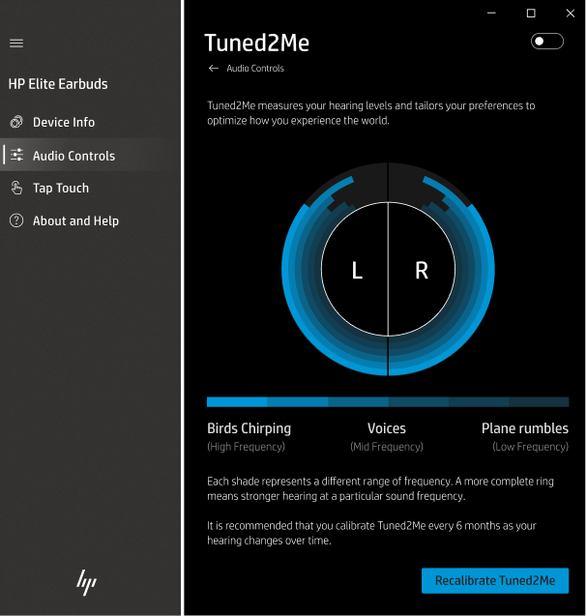Click the Audio Controls breadcrumb link
587x616 pixels.
tap(255, 69)
